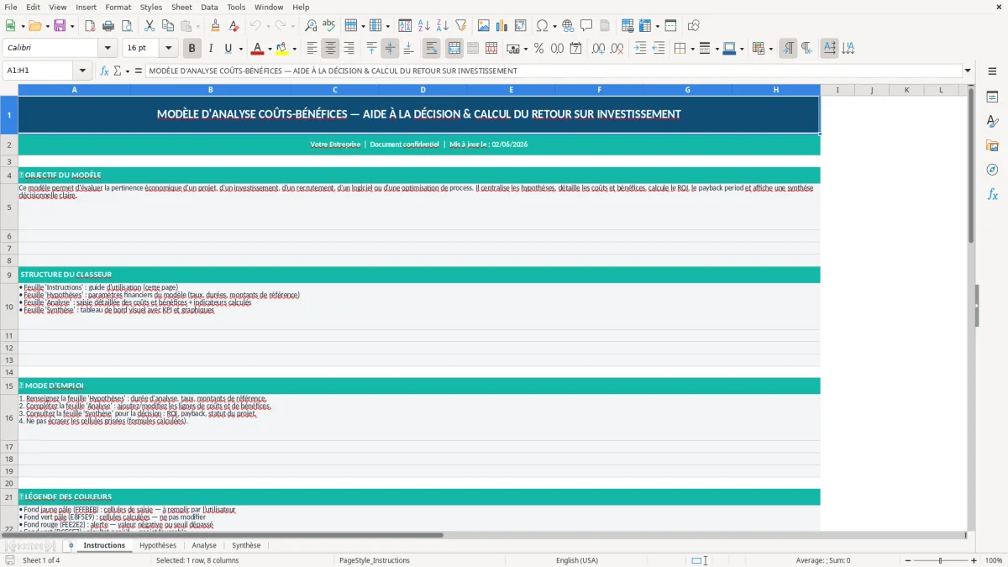Open the sidebar Gallery panel
Screen dimensions: 1008x567
pyautogui.click(x=992, y=146)
